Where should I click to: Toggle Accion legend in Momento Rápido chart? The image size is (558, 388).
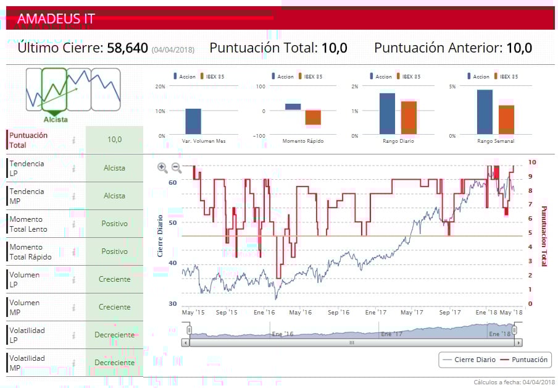pos(283,76)
